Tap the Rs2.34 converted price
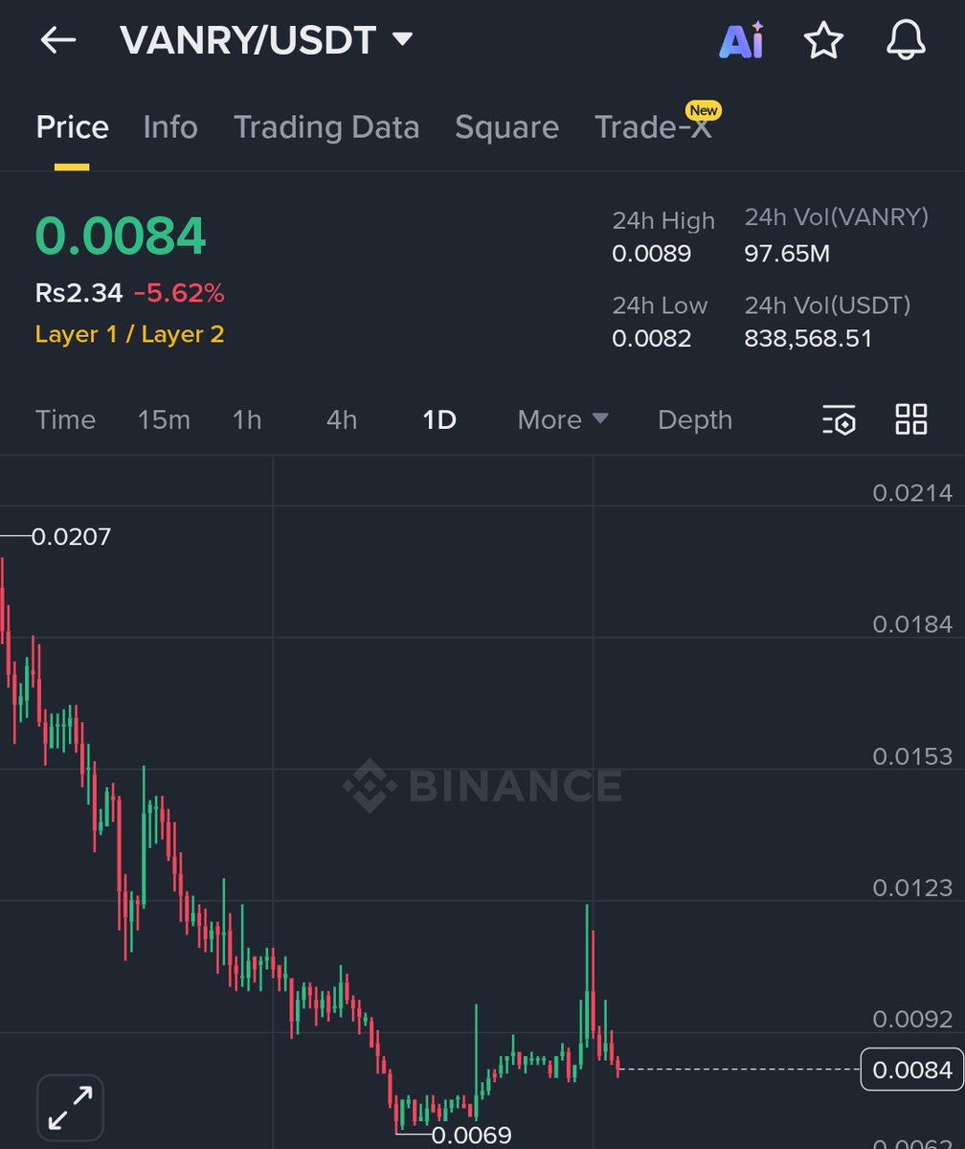This screenshot has width=965, height=1149. 79,293
